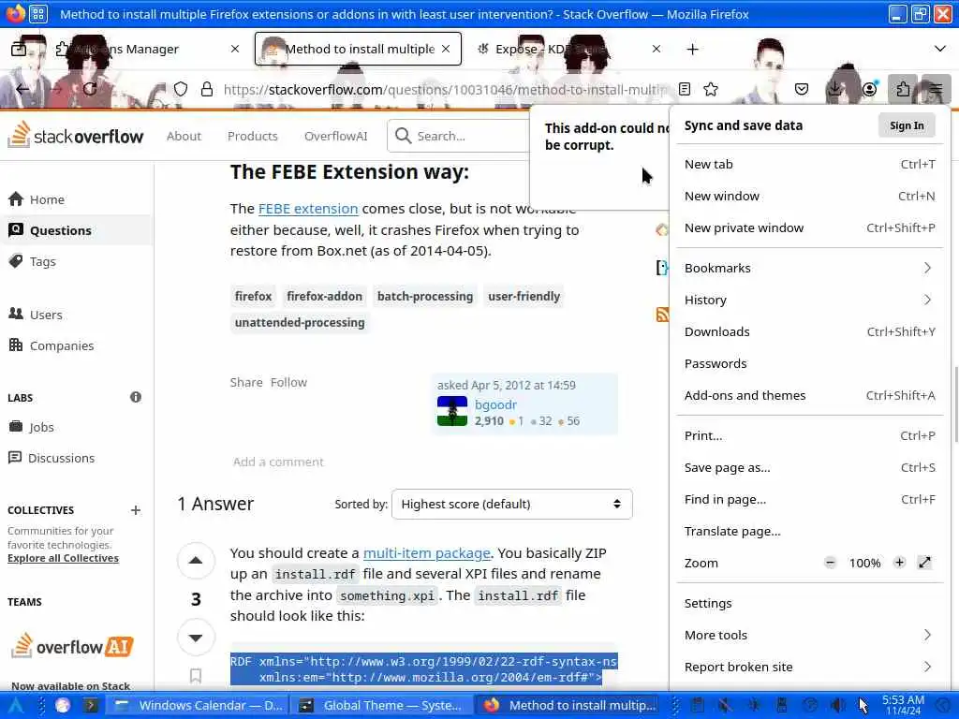Click the Products navigation item
The width and height of the screenshot is (959, 719).
click(253, 136)
